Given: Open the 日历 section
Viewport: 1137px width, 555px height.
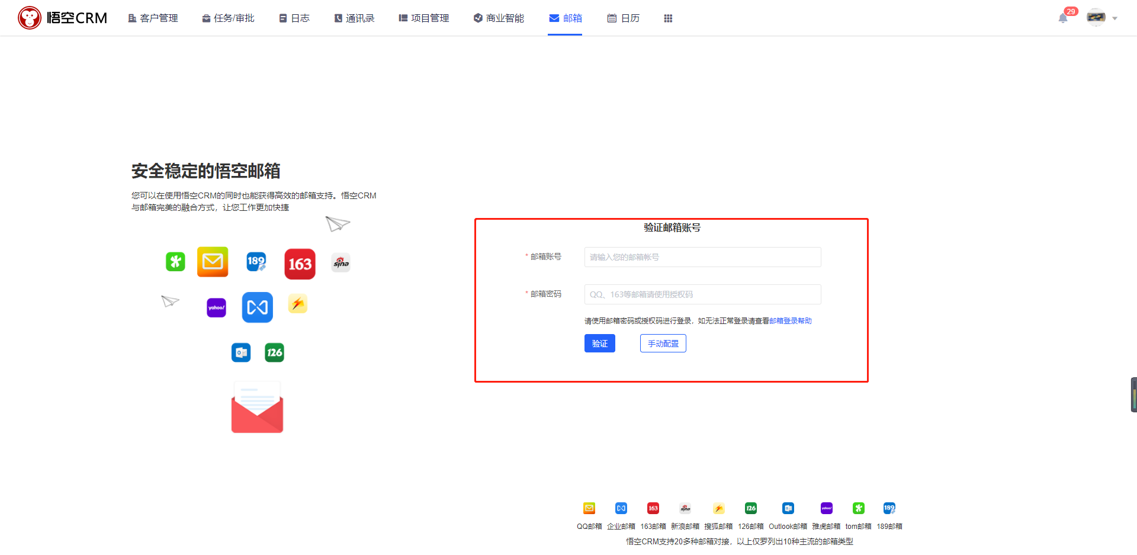Looking at the screenshot, I should pyautogui.click(x=623, y=18).
